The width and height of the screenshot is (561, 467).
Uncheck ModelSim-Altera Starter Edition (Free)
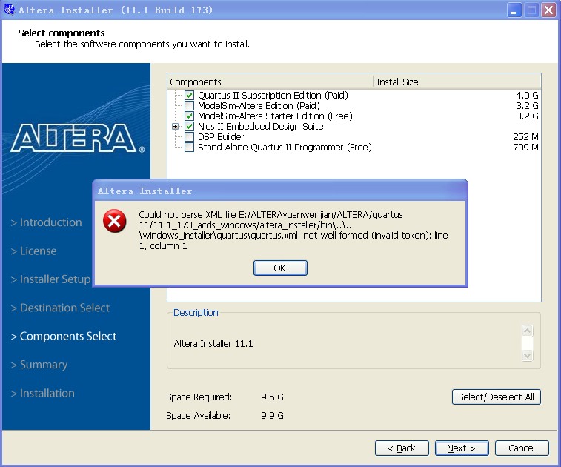pyautogui.click(x=189, y=116)
